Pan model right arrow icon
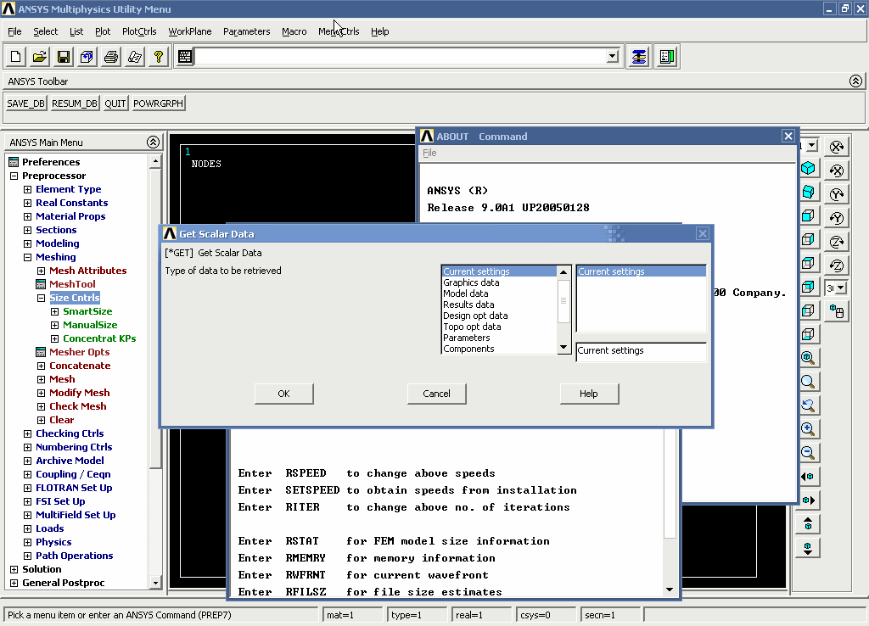Image resolution: width=869 pixels, height=626 pixels. [808, 500]
